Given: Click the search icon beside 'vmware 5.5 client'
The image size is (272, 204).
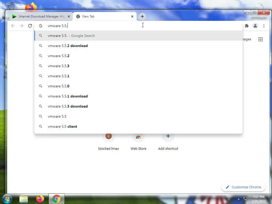Looking at the screenshot, I should click(x=41, y=126).
